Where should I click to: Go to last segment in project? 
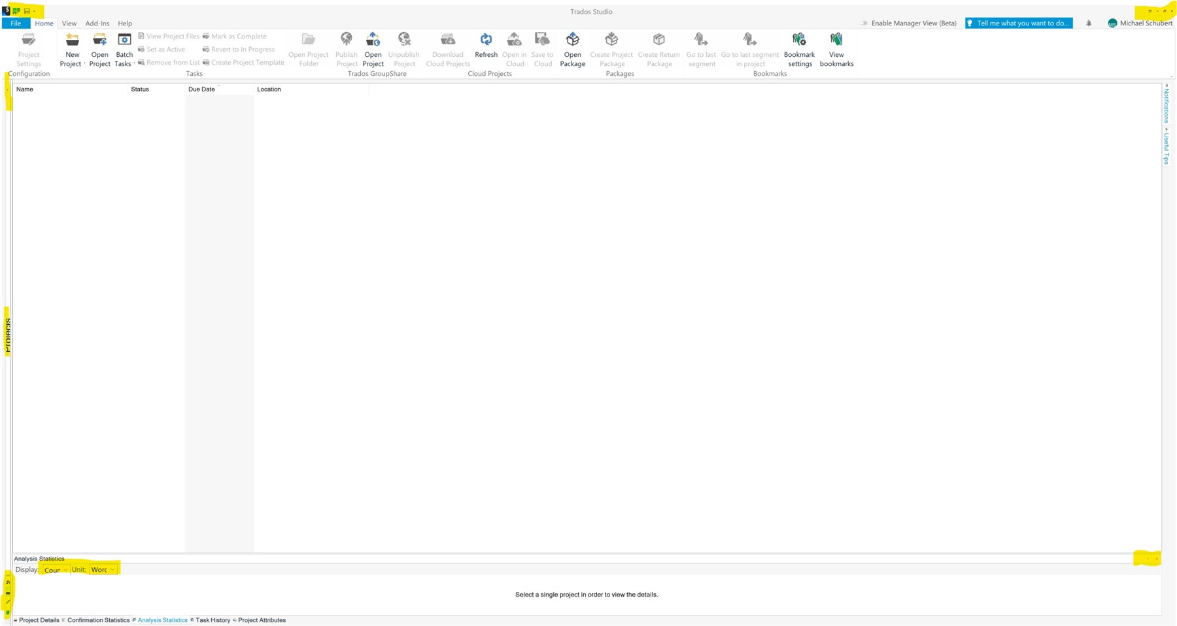click(x=750, y=49)
